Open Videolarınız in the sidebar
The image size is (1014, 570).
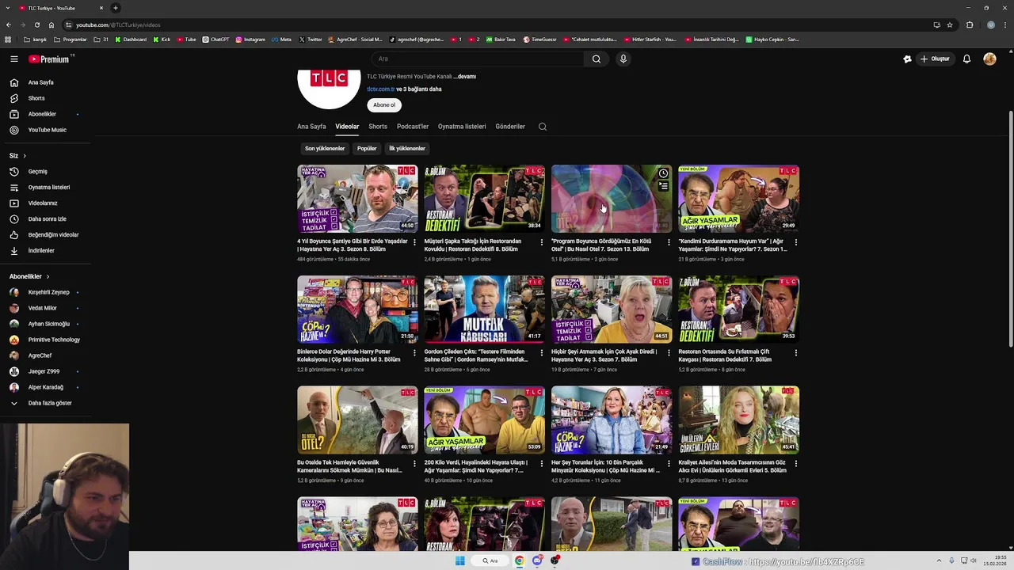pos(43,203)
